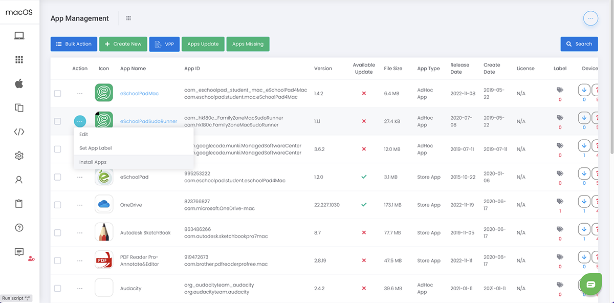Click the Autodesk SketchBook pencil icon
Image resolution: width=614 pixels, height=303 pixels.
pos(104,232)
